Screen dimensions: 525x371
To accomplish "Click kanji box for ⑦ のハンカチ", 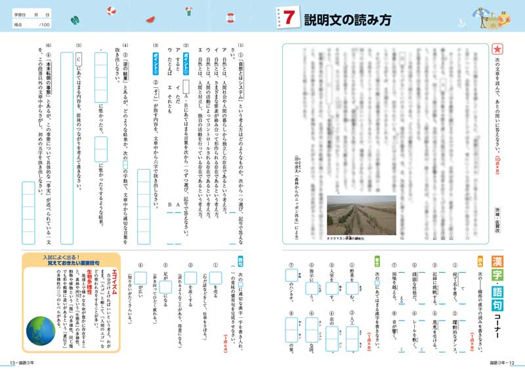I will click(291, 275).
